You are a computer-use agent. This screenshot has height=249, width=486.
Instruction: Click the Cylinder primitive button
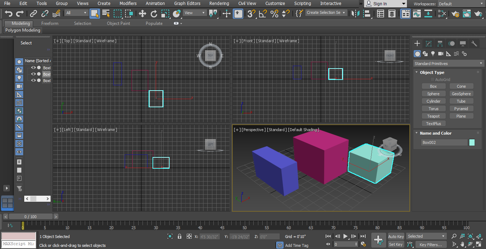[x=433, y=101]
